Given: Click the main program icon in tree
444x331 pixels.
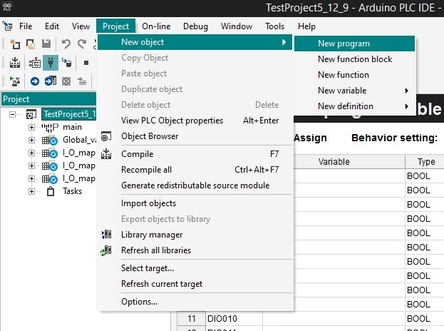Looking at the screenshot, I should (50, 127).
